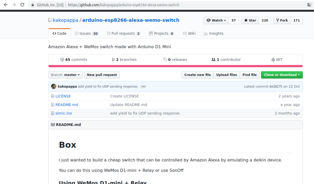Click the language statistics color bar

coord(175,66)
